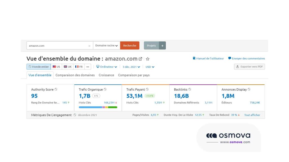Open amazon.com via the external link icon
Viewport: 289px width, 162px height.
141,58
